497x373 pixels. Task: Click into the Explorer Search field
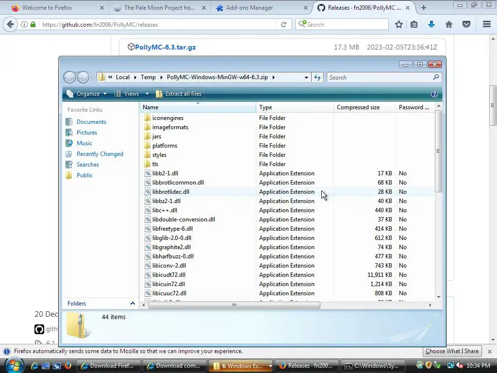click(x=380, y=77)
